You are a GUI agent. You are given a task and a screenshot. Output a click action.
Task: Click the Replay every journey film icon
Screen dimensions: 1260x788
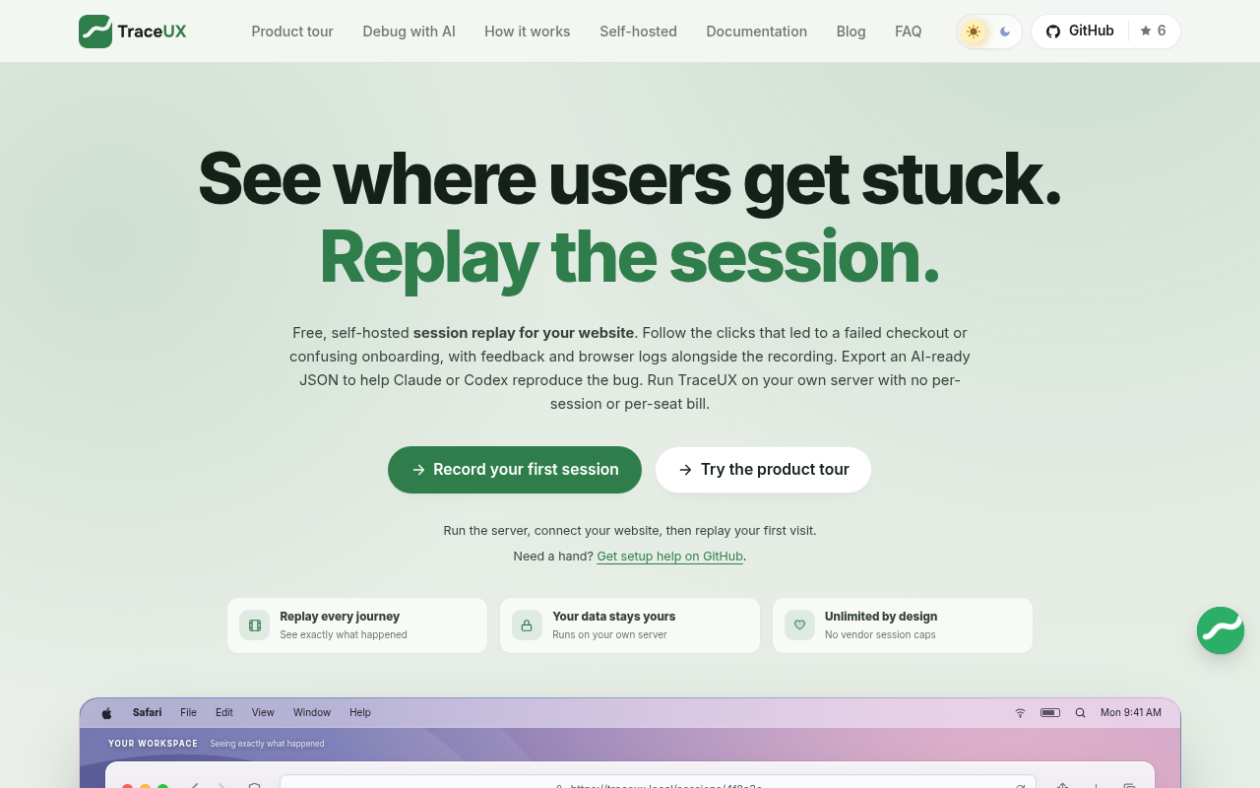[x=255, y=625]
